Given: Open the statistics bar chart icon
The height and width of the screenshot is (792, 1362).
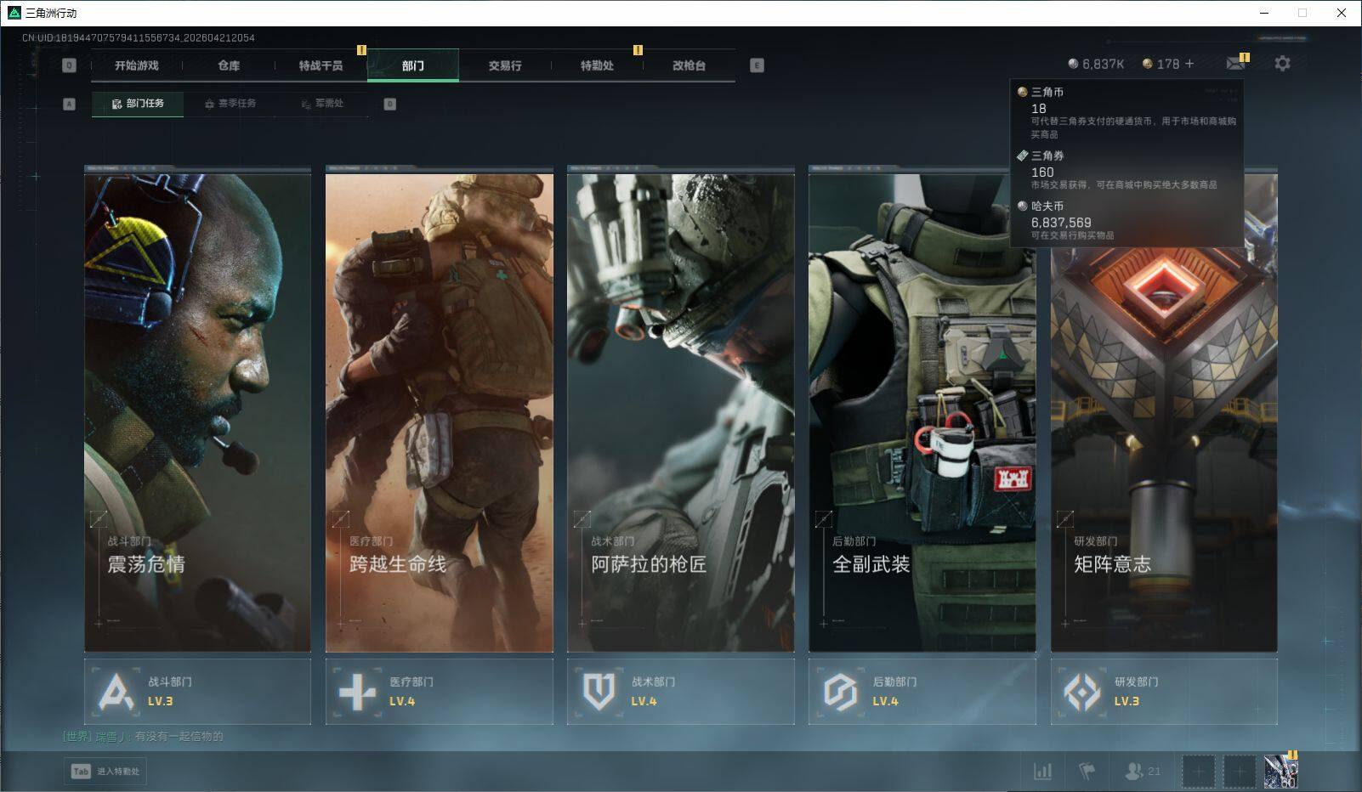Looking at the screenshot, I should [x=1042, y=771].
